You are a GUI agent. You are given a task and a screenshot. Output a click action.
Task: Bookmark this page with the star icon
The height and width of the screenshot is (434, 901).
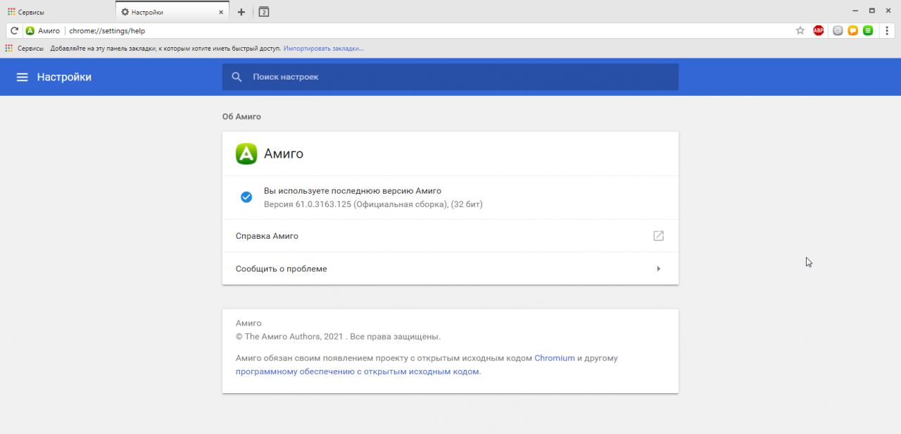(800, 30)
